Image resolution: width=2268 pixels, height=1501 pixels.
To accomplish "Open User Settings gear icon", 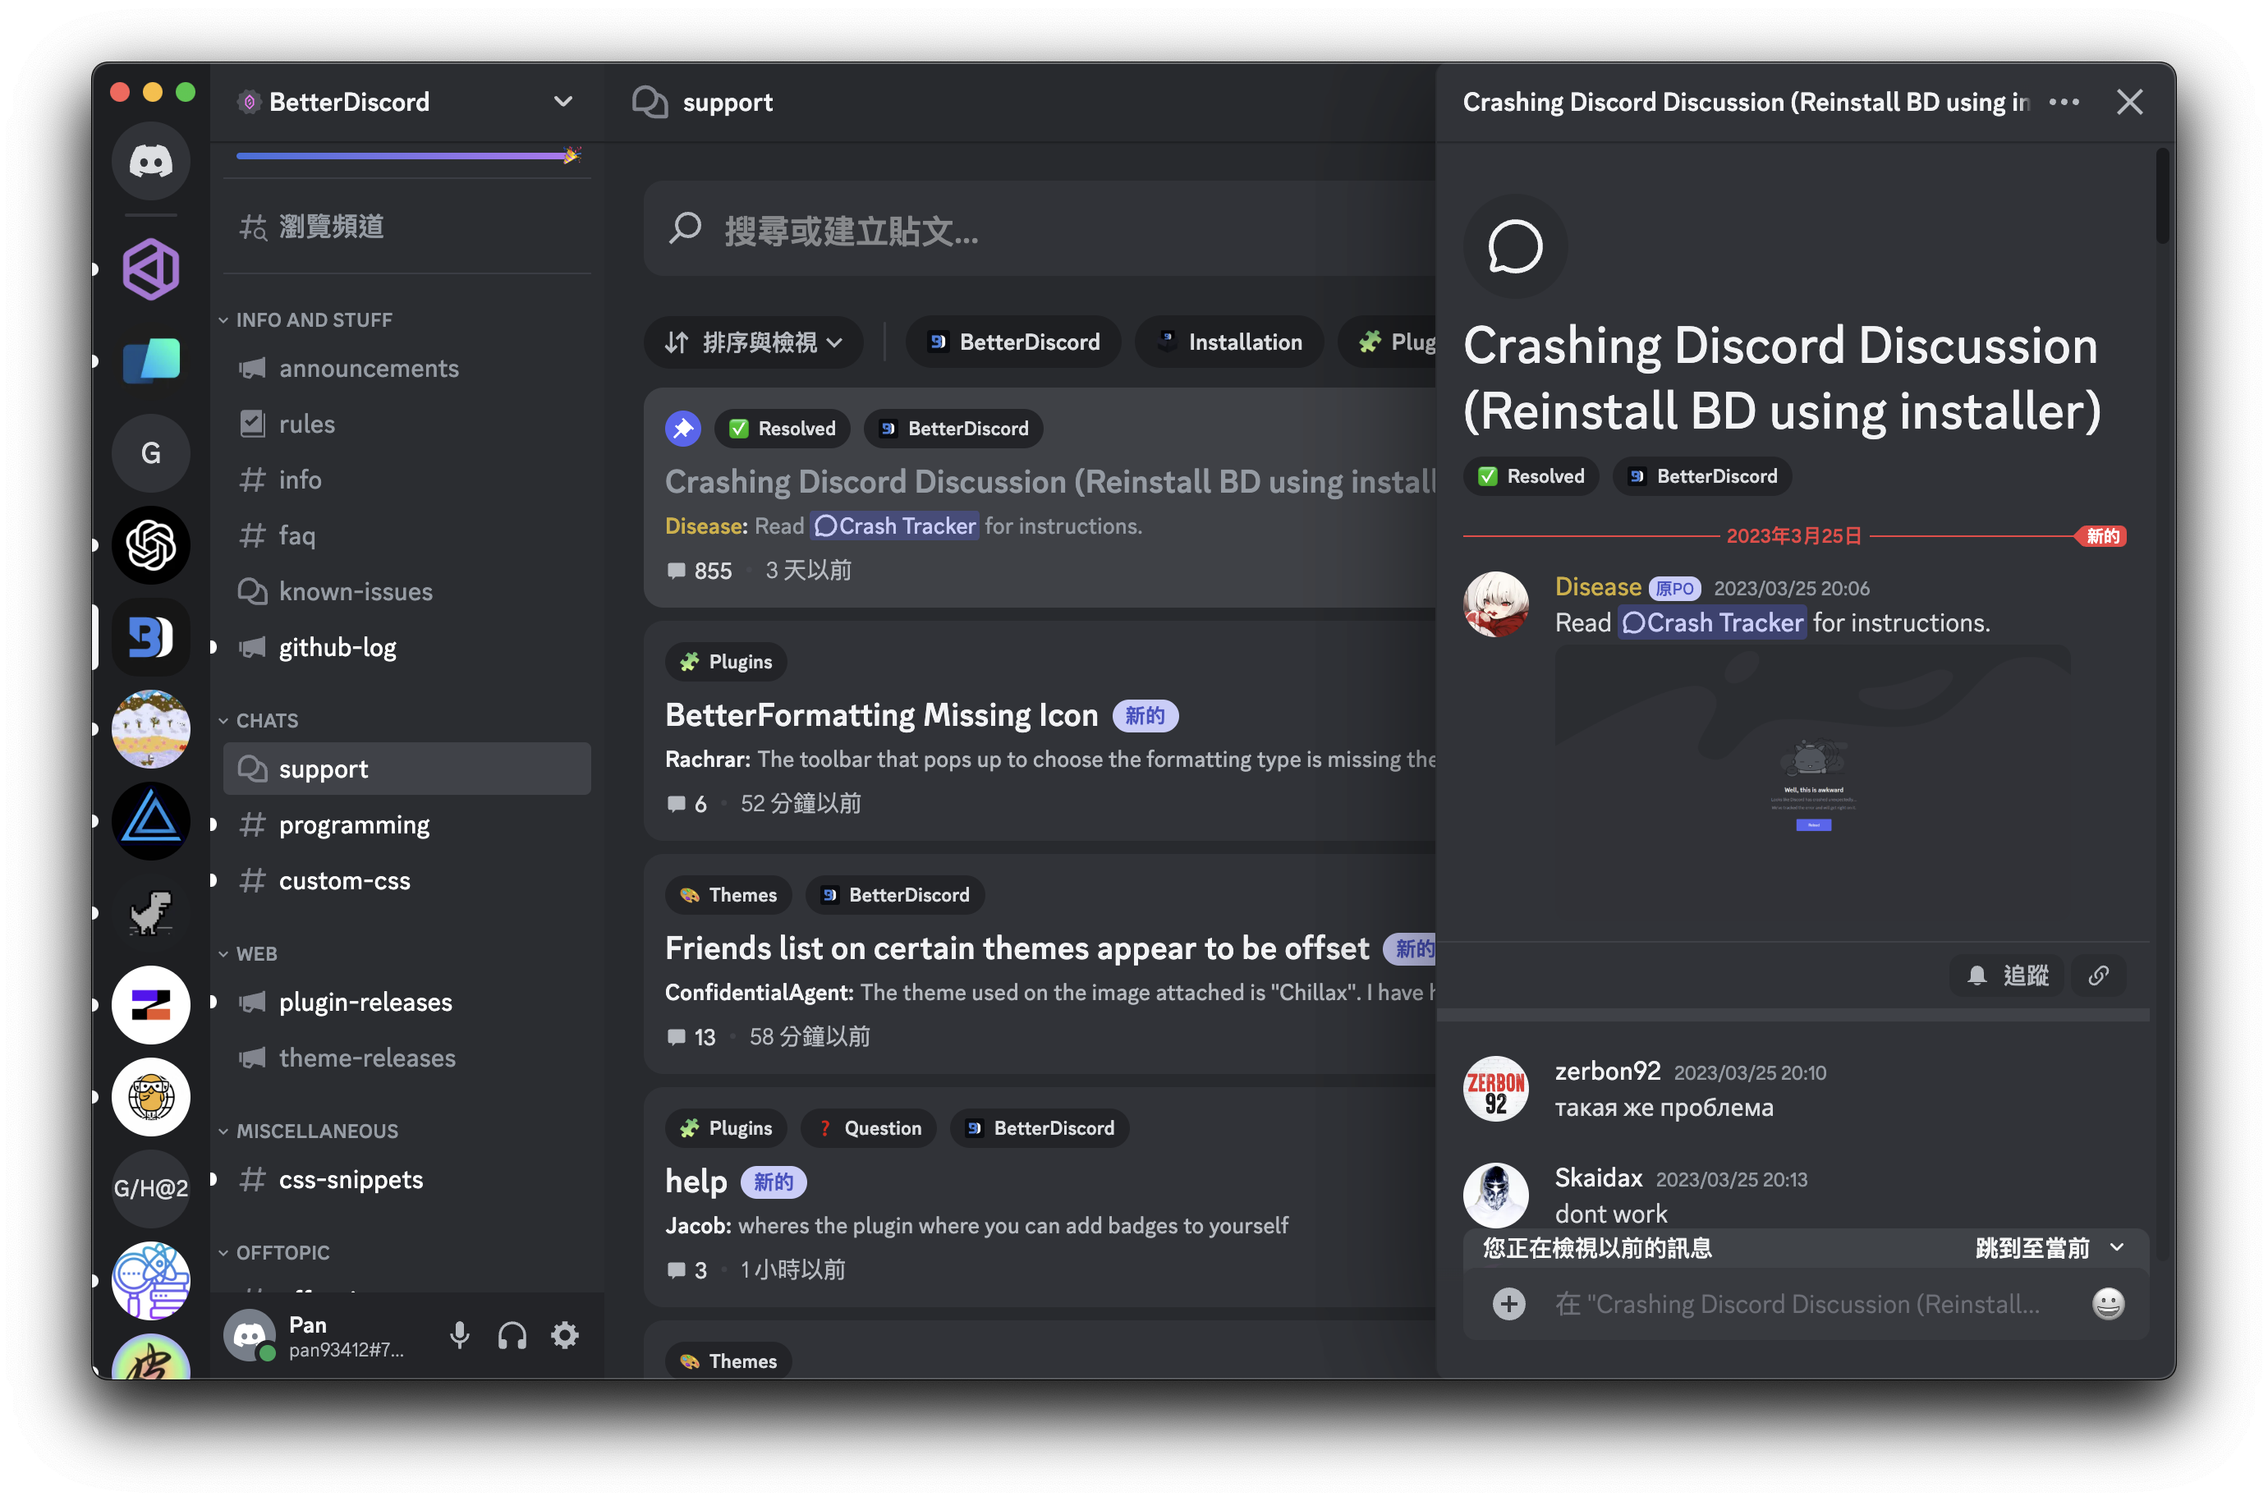I will point(565,1334).
